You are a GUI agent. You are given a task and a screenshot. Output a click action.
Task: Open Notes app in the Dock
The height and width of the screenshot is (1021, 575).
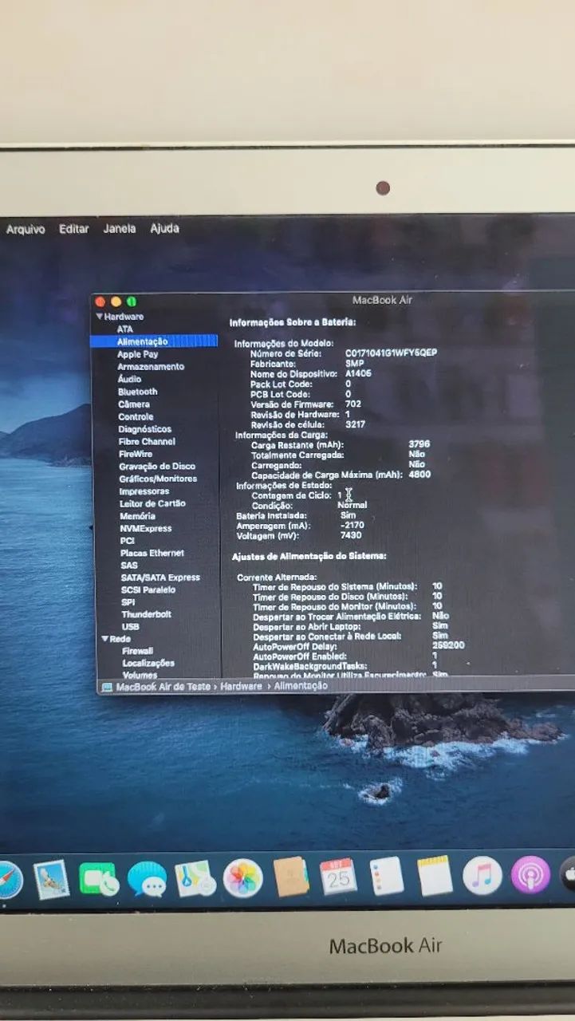tap(435, 875)
